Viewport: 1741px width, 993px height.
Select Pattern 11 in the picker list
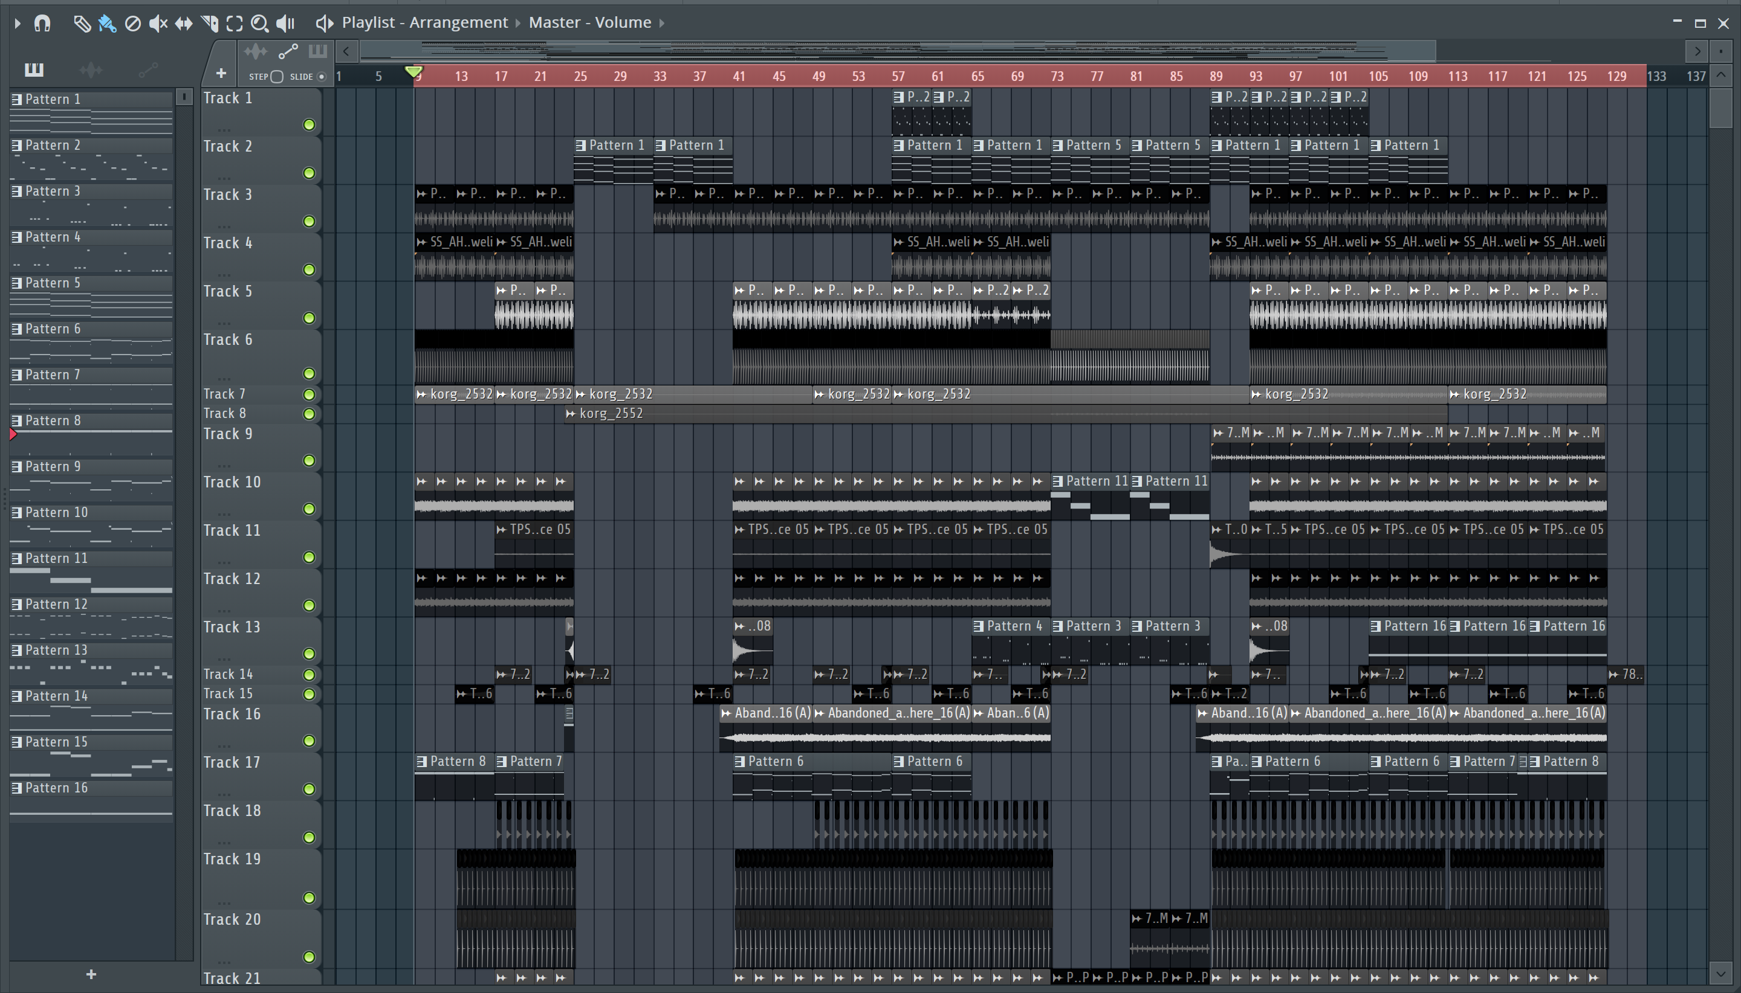(91, 572)
